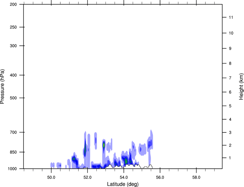Viewport: 244px width, 187px height.
Task: Click the terrain outline peak near 55.5 latitude
Action: tap(150, 166)
